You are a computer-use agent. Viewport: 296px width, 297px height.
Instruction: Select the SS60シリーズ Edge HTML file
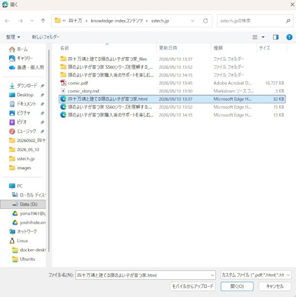[172, 107]
